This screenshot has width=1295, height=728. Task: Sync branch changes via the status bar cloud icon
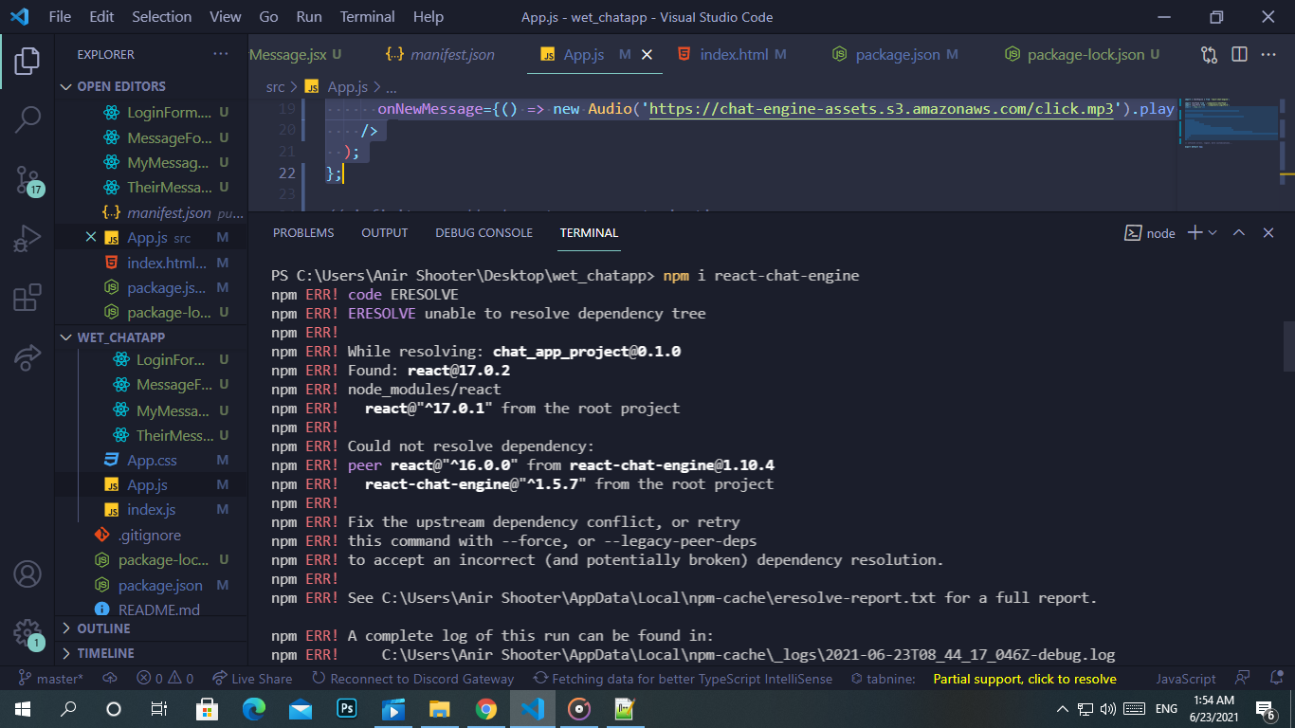tap(109, 679)
